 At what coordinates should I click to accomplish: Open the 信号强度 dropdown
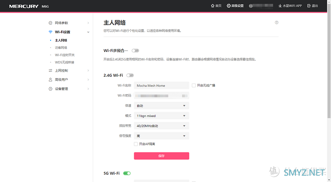pyautogui.click(x=162, y=136)
